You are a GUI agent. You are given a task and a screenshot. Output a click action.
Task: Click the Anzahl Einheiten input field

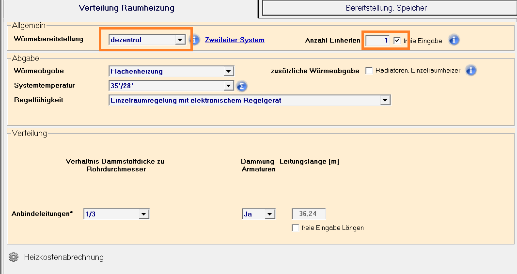pyautogui.click(x=377, y=41)
